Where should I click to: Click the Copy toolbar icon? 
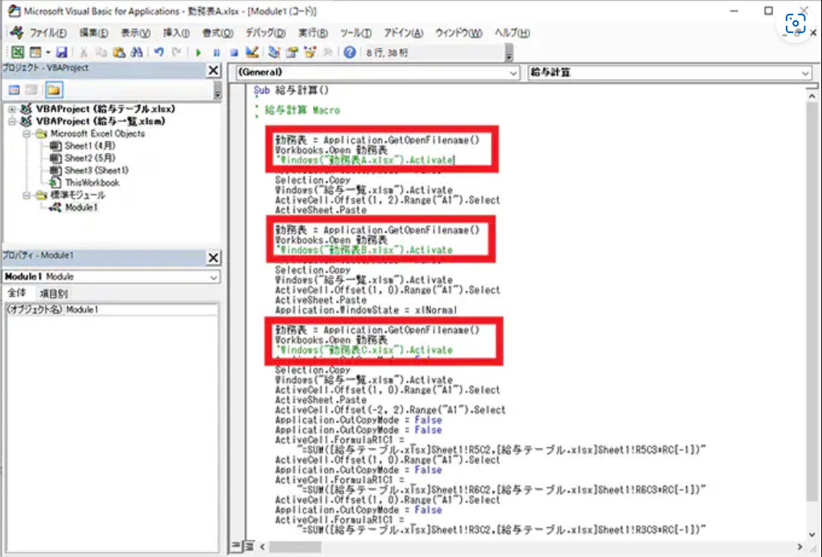tap(101, 52)
